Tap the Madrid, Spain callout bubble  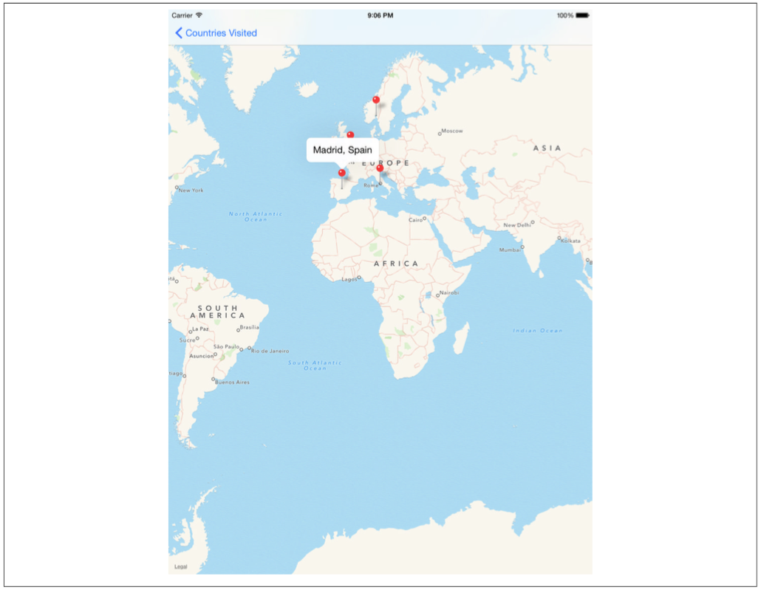[x=342, y=150]
